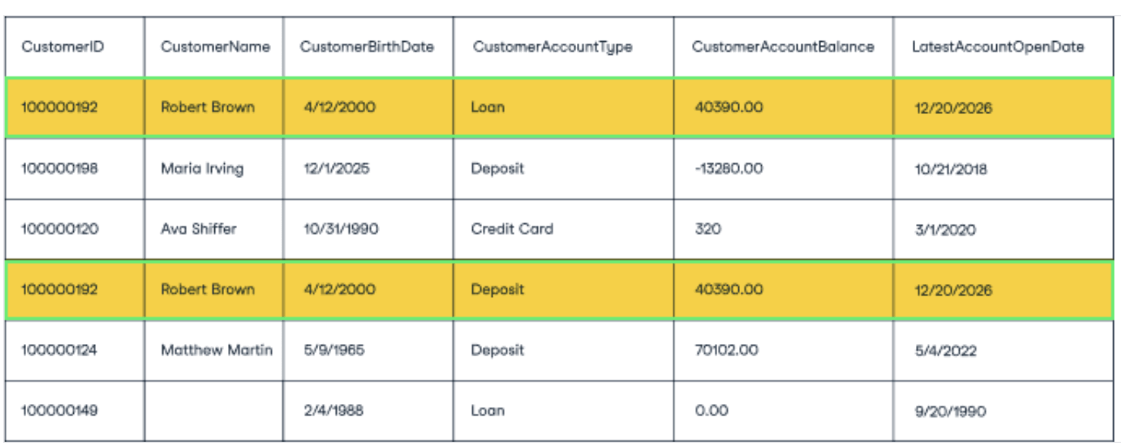The height and width of the screenshot is (445, 1121).
Task: Click the 70102.00 balance cell
Action: pos(783,350)
